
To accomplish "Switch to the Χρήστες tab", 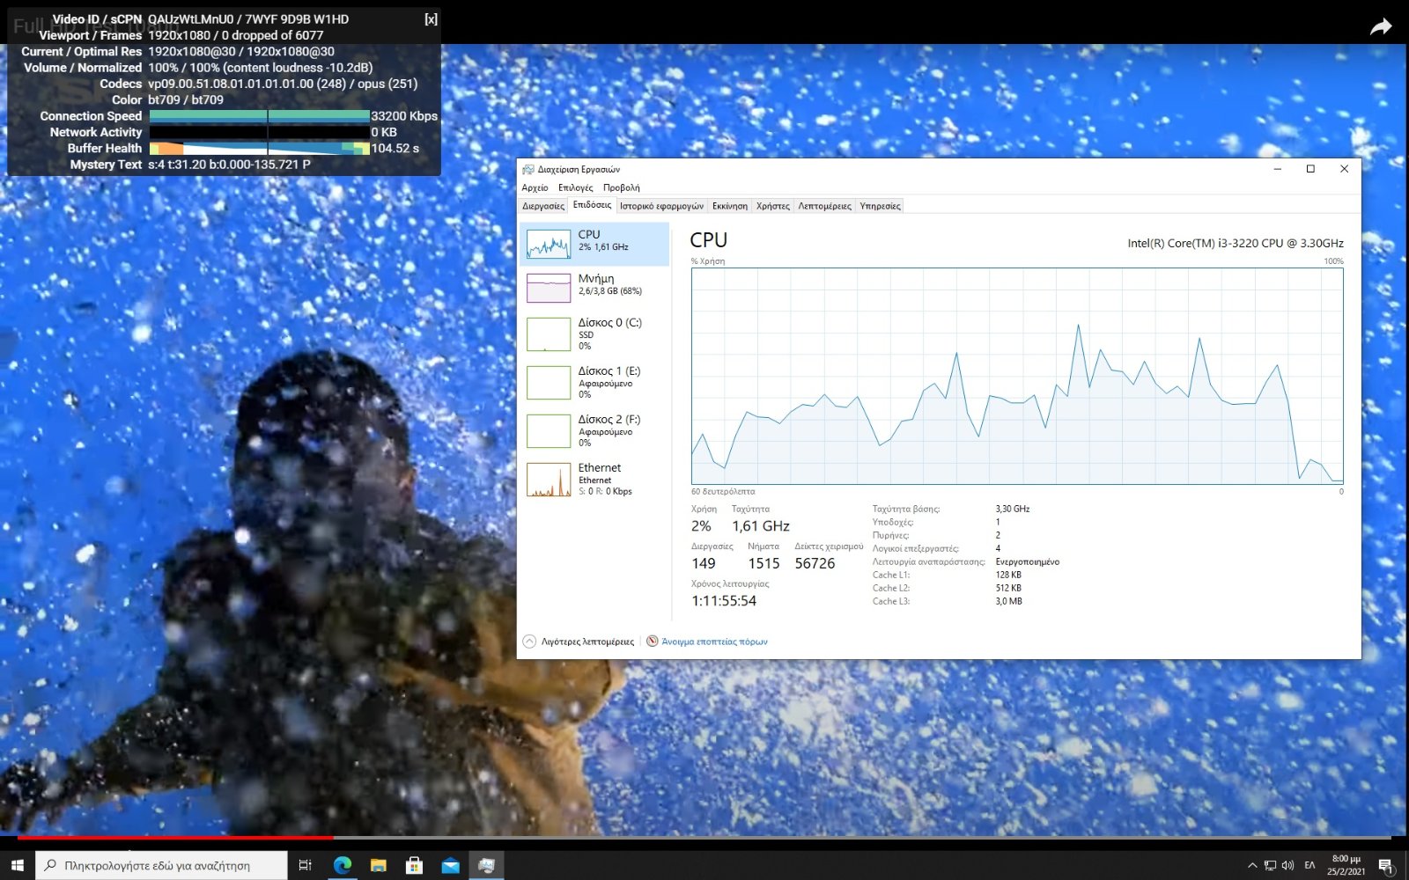I will coord(772,206).
